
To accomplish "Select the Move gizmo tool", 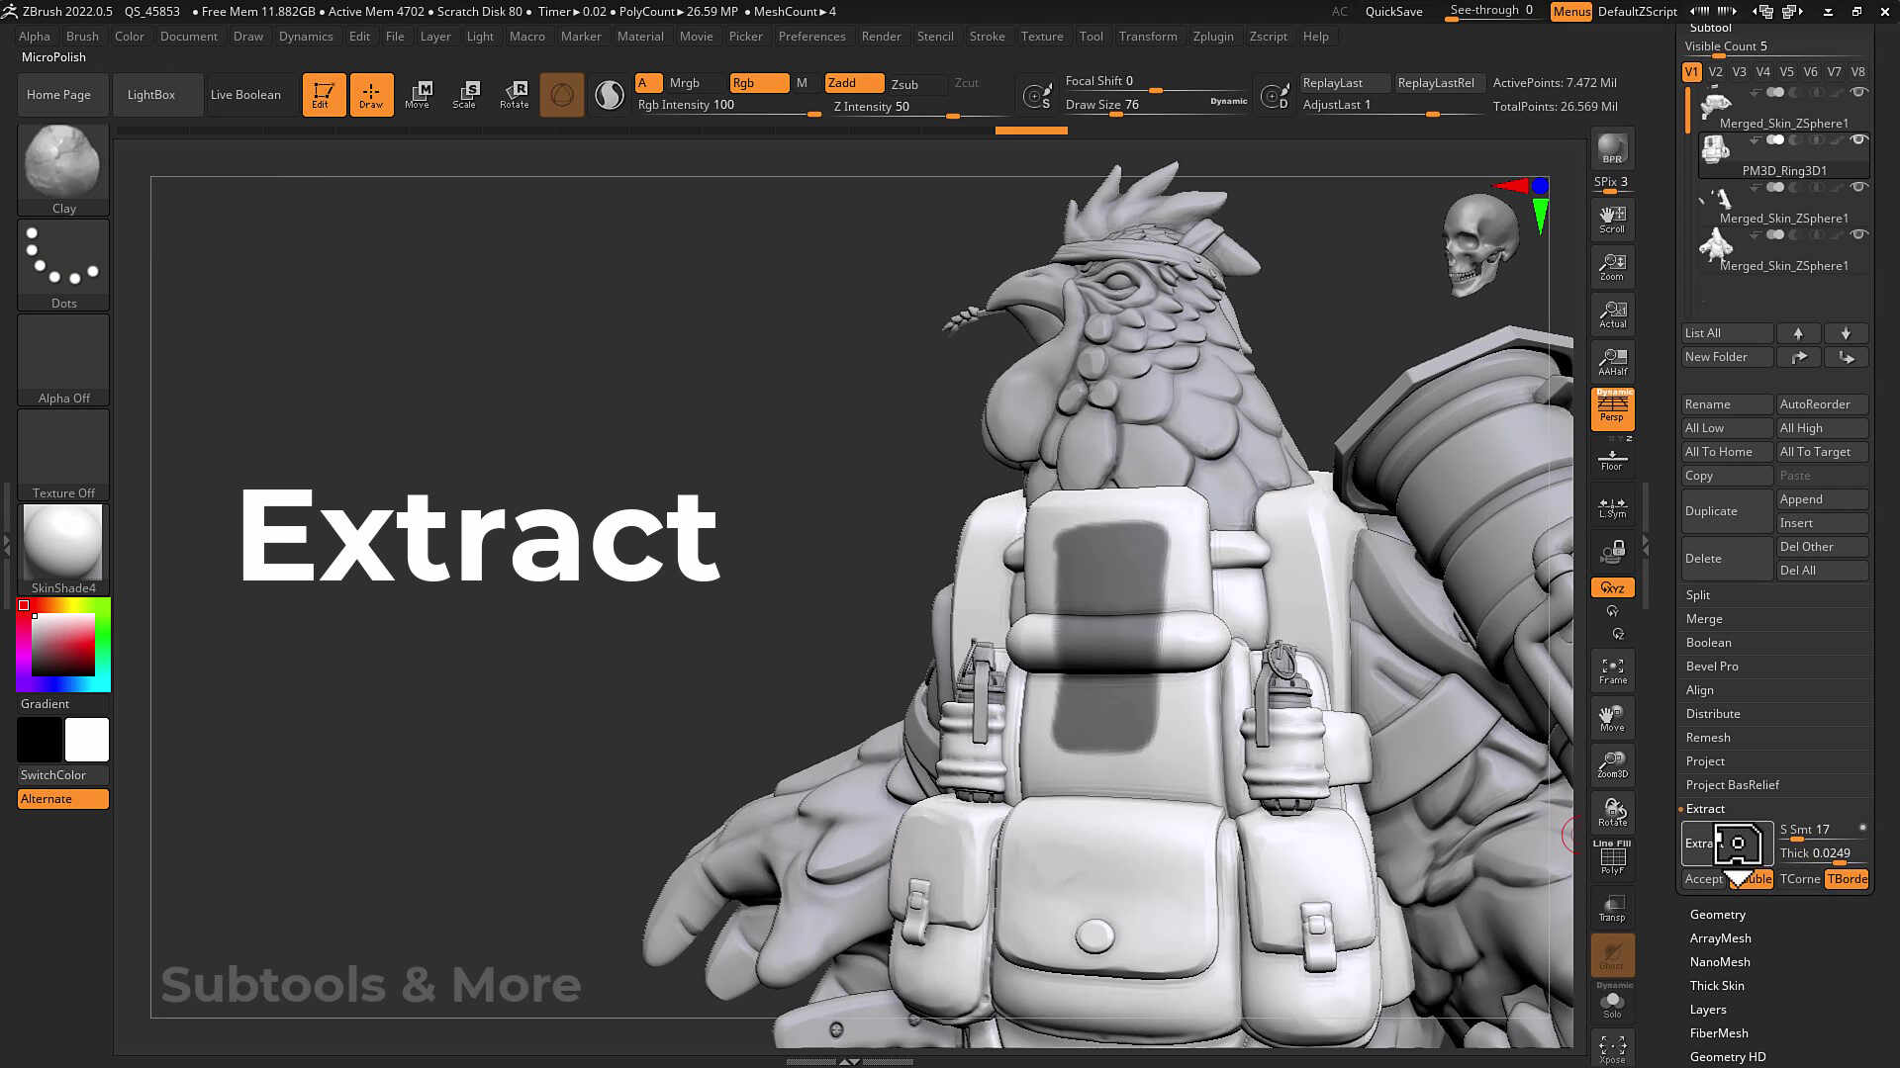I will (419, 95).
